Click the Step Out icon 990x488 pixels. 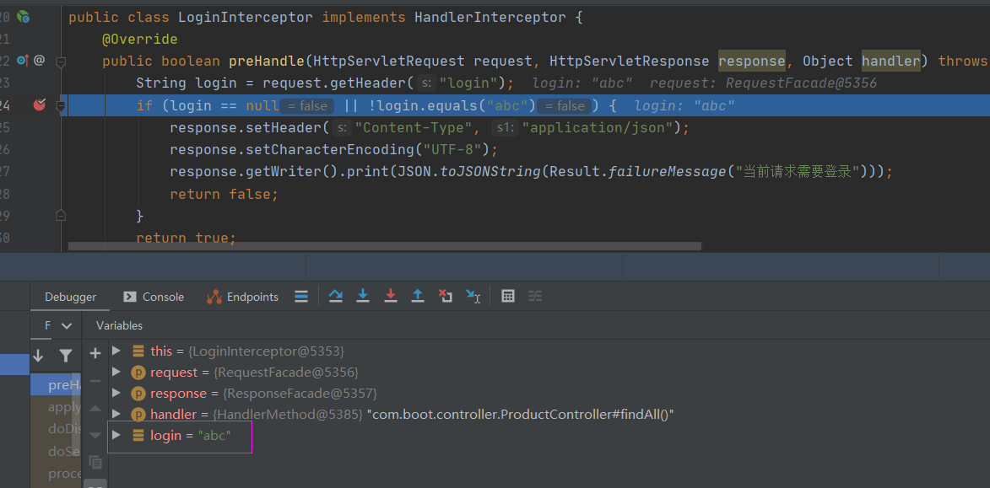point(418,296)
